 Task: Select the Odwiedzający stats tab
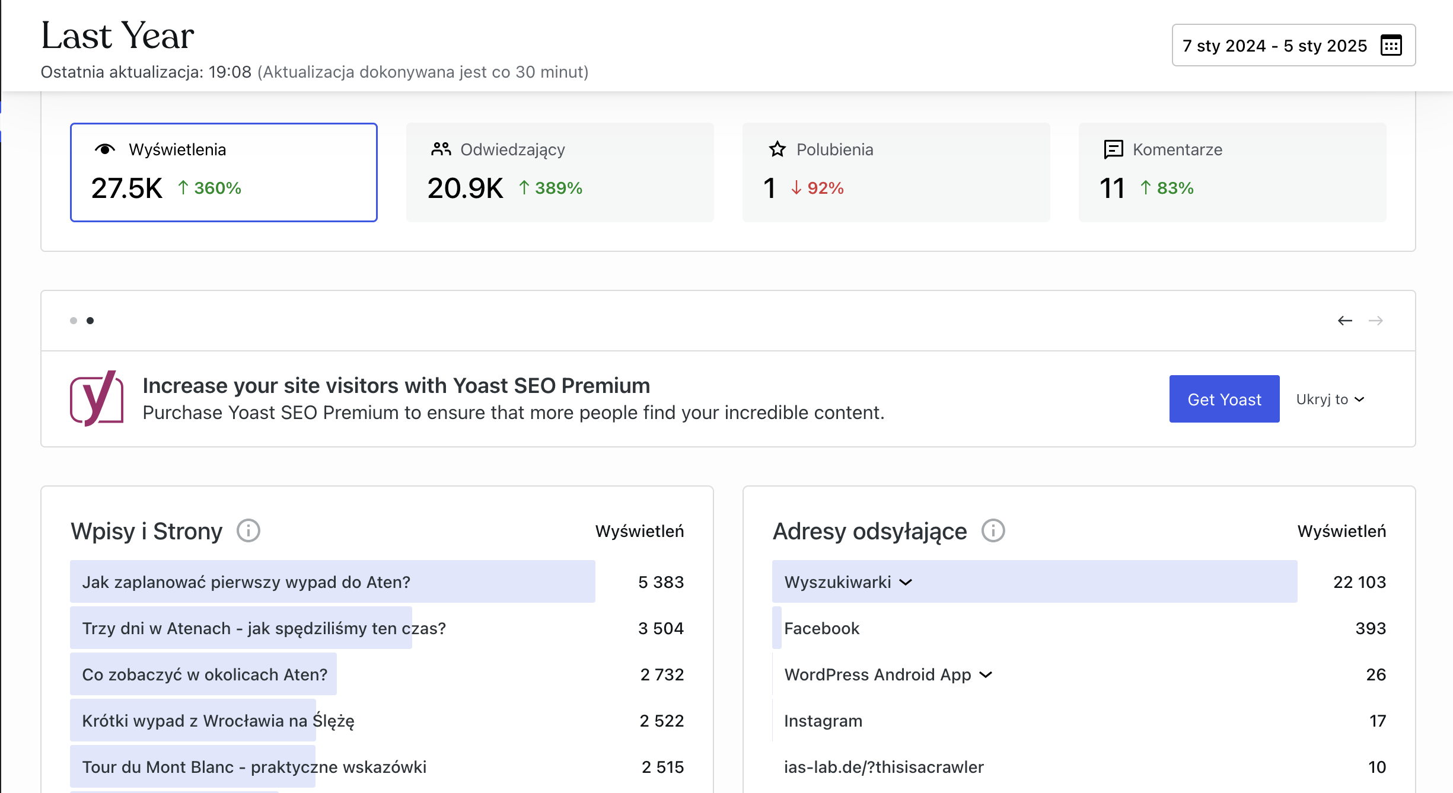pyautogui.click(x=560, y=172)
